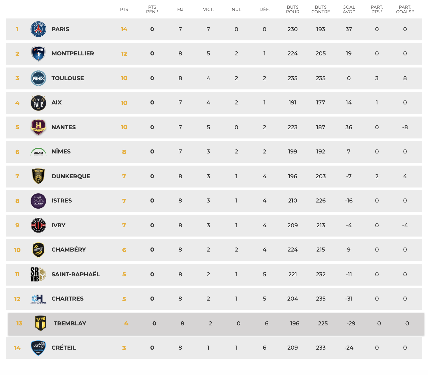Open the SRVHB Saint-Raphaël logo
Image resolution: width=428 pixels, height=375 pixels.
tap(38, 274)
